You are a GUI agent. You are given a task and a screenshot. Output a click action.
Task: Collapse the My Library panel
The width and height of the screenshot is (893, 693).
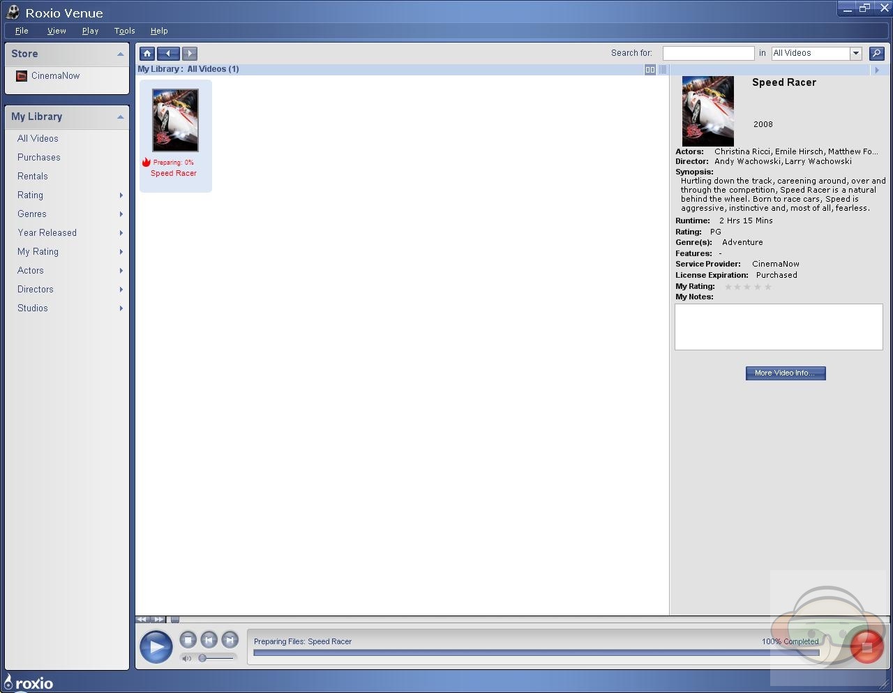pyautogui.click(x=120, y=117)
